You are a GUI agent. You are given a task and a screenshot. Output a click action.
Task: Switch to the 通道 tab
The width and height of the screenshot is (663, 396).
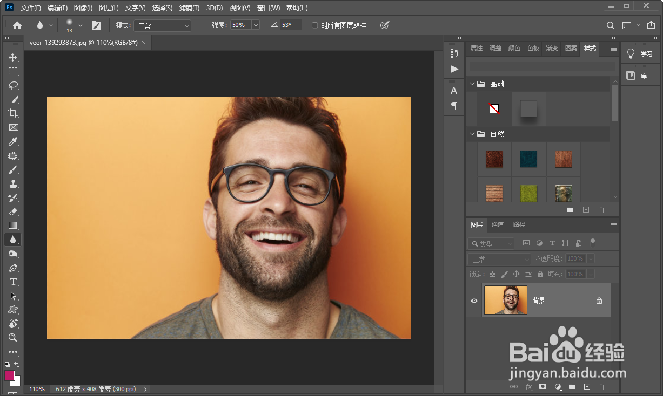point(498,224)
